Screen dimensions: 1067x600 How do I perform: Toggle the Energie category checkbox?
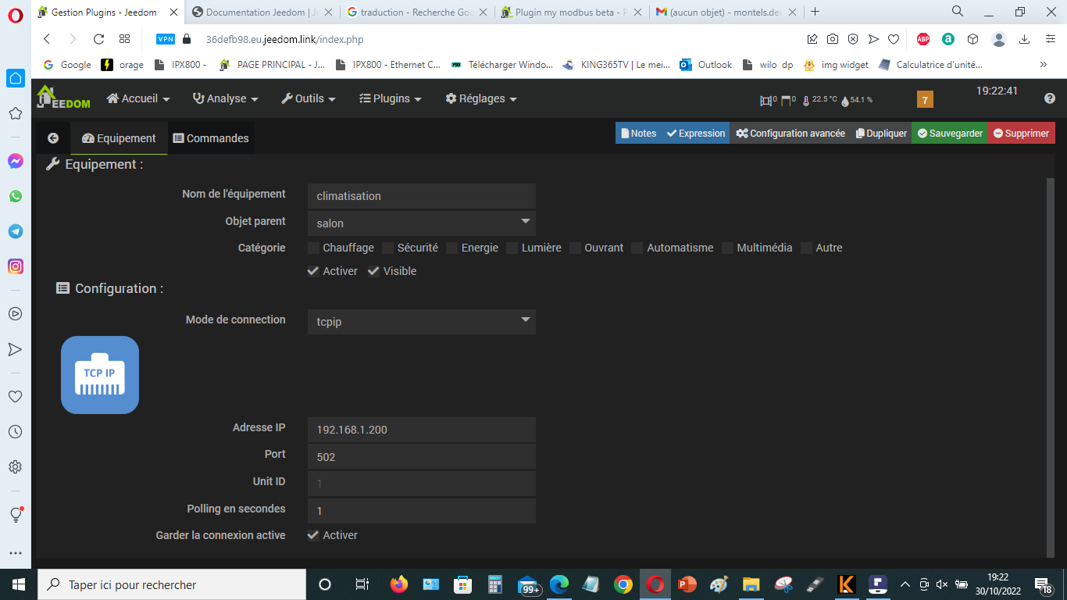(452, 248)
